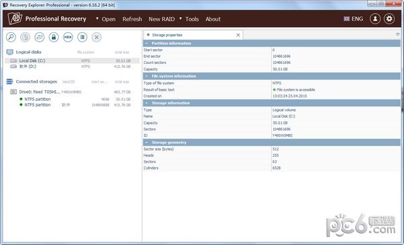Click the open disk image toolbar icon

(x=40, y=37)
